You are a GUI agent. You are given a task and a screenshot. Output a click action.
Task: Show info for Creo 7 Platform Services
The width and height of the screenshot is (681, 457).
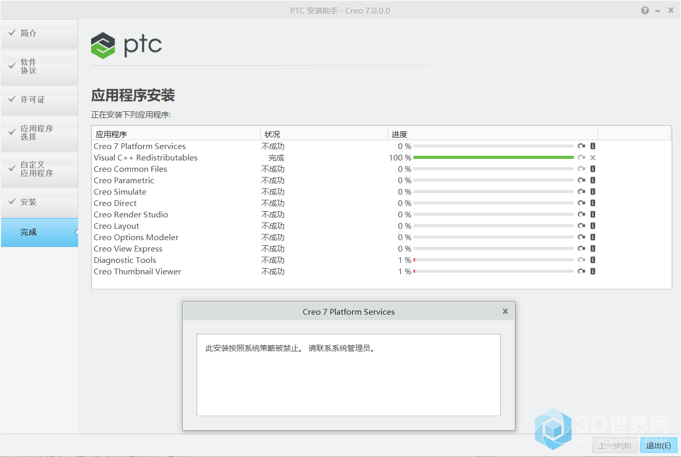tap(593, 146)
